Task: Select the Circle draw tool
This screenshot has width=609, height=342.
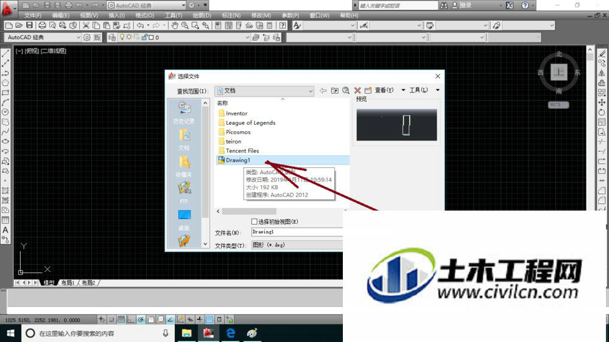Action: click(x=5, y=112)
